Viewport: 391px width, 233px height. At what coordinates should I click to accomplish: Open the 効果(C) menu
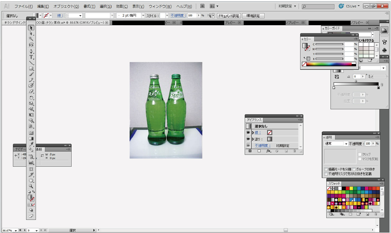pyautogui.click(x=122, y=6)
